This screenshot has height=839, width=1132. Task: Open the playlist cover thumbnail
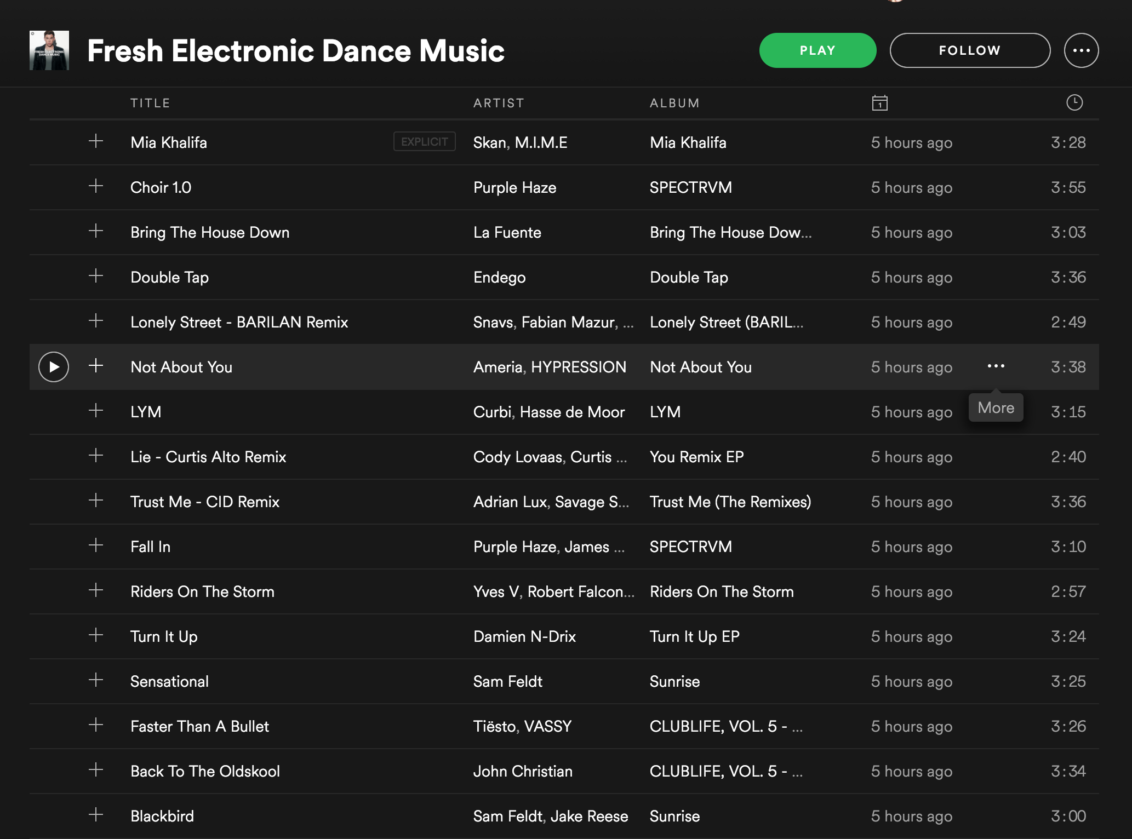(x=49, y=50)
